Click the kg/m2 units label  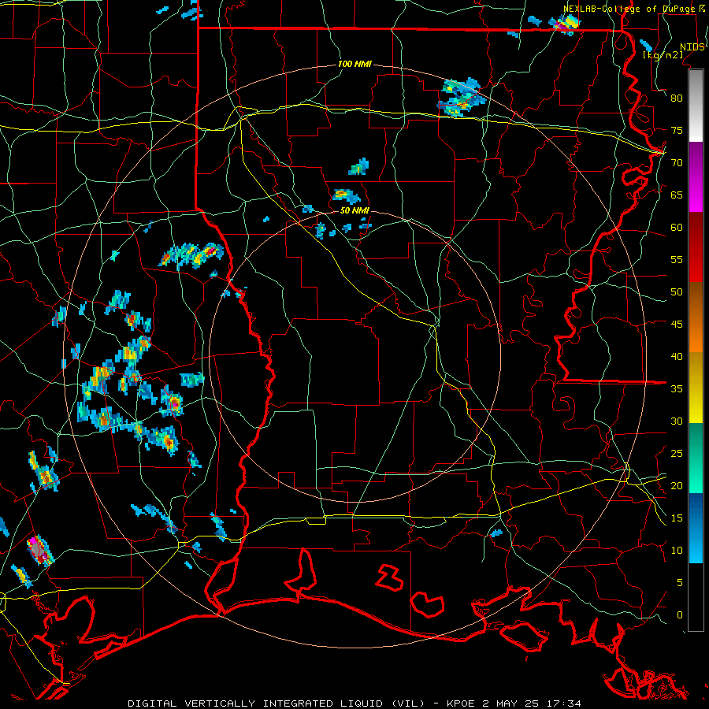(x=663, y=55)
